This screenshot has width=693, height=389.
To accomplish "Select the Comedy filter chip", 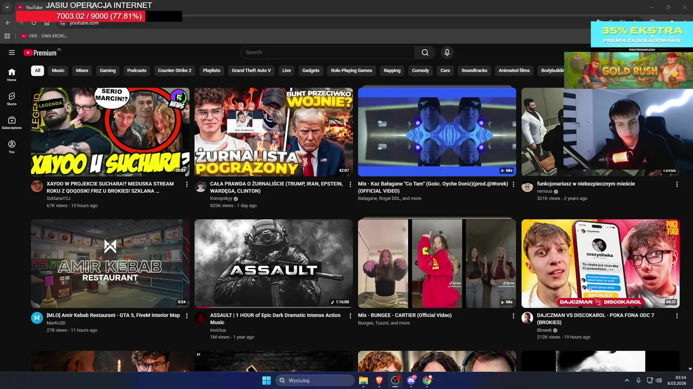I will point(420,70).
